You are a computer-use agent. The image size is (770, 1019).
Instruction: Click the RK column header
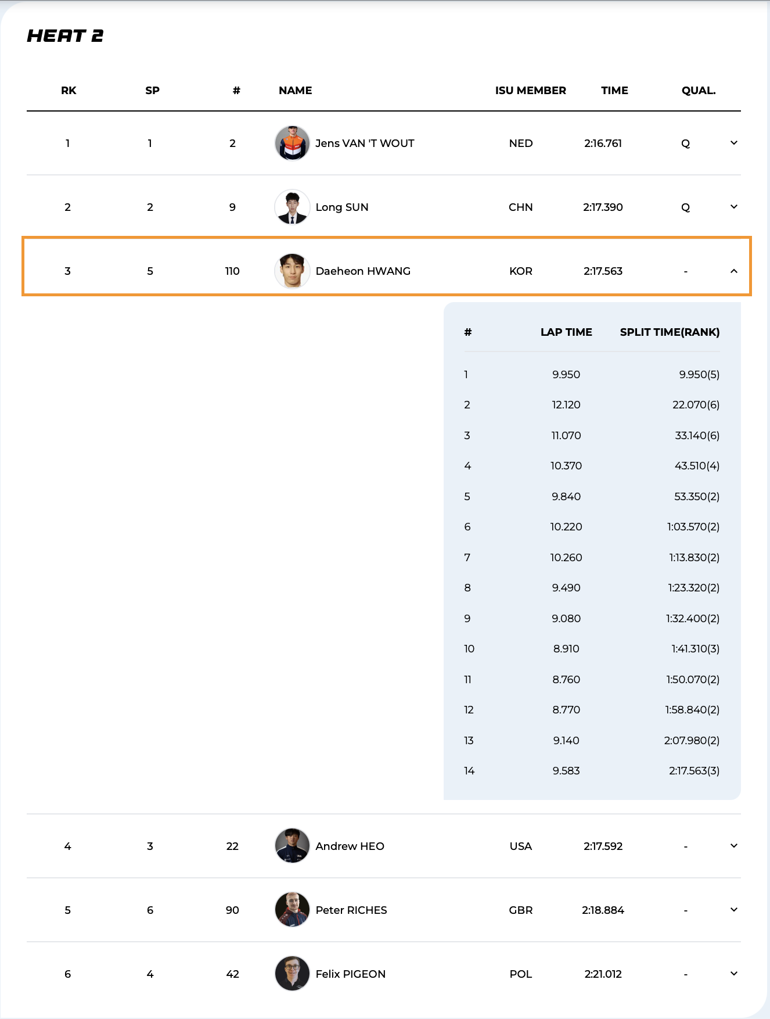tap(69, 91)
